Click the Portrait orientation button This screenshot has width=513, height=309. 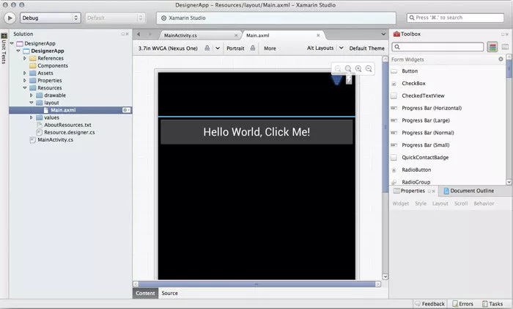click(235, 48)
